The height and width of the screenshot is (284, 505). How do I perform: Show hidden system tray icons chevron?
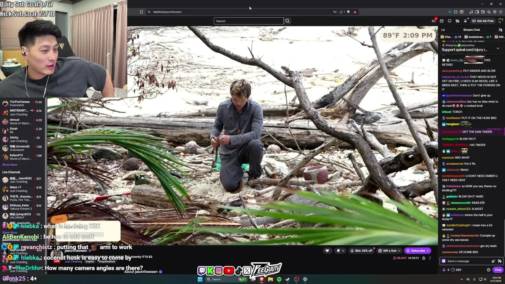(x=462, y=279)
